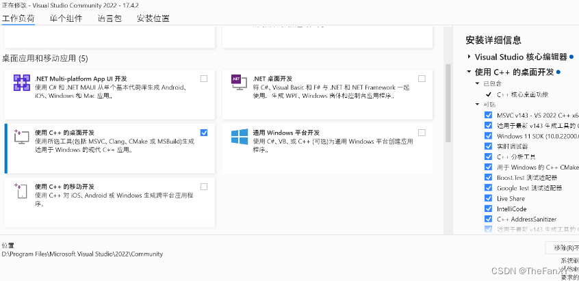Uncheck the Google Test 测试适配器 component
The height and width of the screenshot is (281, 579).
pyautogui.click(x=488, y=188)
